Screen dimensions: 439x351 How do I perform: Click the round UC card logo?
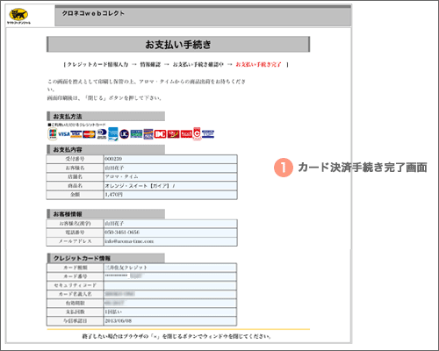[x=125, y=134]
